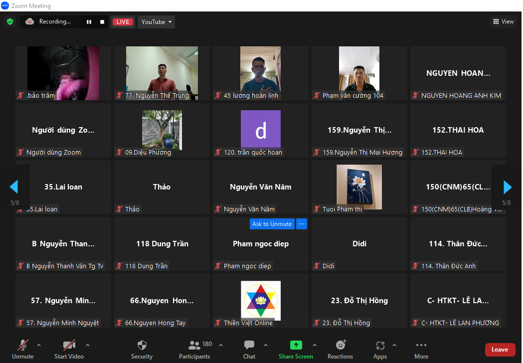Viewport: 523px width, 363px height.
Task: Expand the Apps options arrow
Action: 394,346
